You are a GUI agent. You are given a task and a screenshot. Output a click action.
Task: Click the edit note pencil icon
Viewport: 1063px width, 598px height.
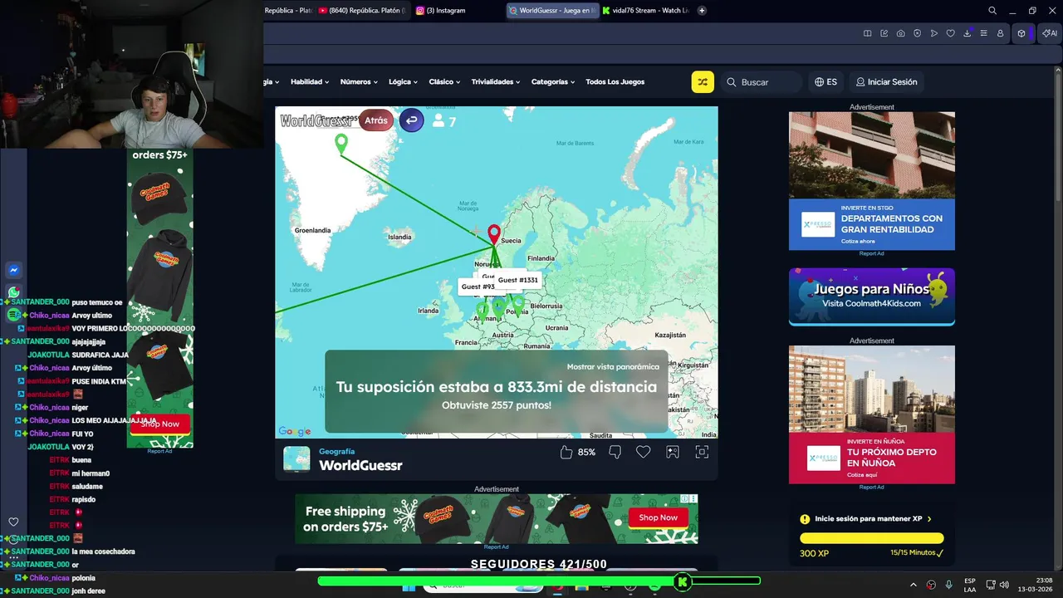tap(884, 33)
